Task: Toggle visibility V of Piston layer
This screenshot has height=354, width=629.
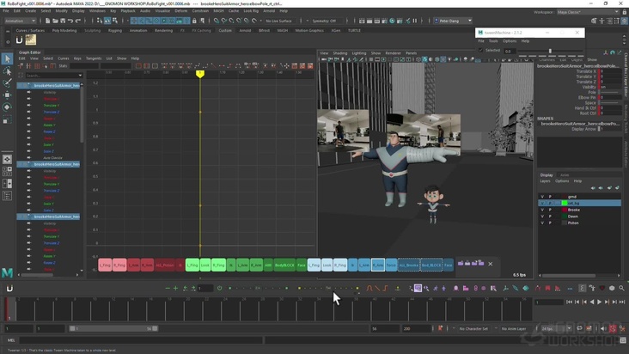Action: tap(542, 223)
